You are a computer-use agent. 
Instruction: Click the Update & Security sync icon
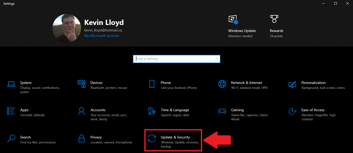152,138
